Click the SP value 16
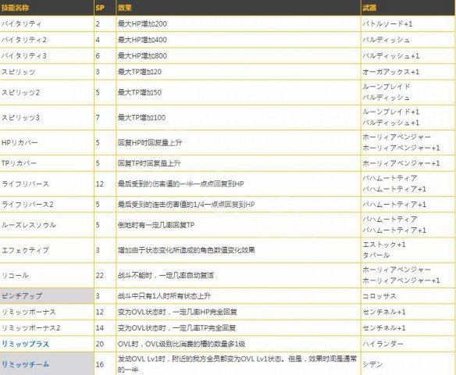This screenshot has width=456, height=375. pyautogui.click(x=100, y=364)
